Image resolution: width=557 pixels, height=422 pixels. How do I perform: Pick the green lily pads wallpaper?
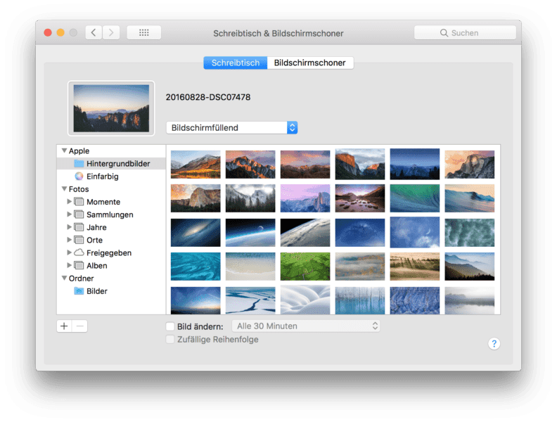pyautogui.click(x=305, y=266)
